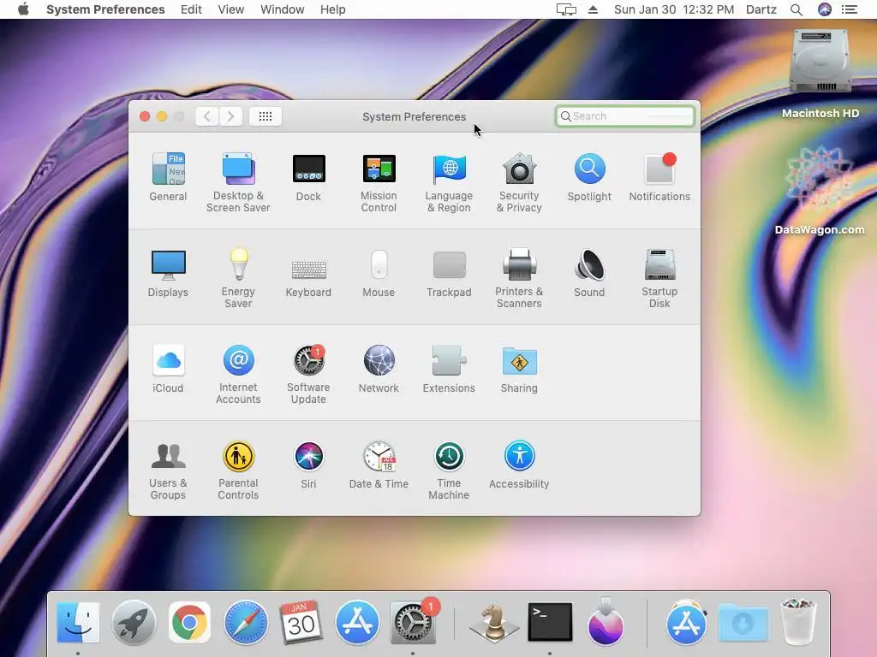Open Spotlight search from menu bar
The height and width of the screenshot is (657, 877).
(x=796, y=9)
